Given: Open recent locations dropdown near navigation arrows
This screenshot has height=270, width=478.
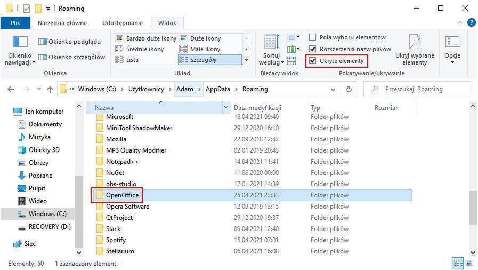Looking at the screenshot, I should click(39, 89).
